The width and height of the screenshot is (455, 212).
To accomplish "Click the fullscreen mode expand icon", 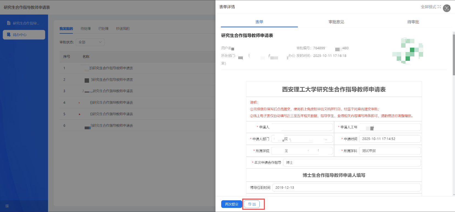I will pos(439,7).
